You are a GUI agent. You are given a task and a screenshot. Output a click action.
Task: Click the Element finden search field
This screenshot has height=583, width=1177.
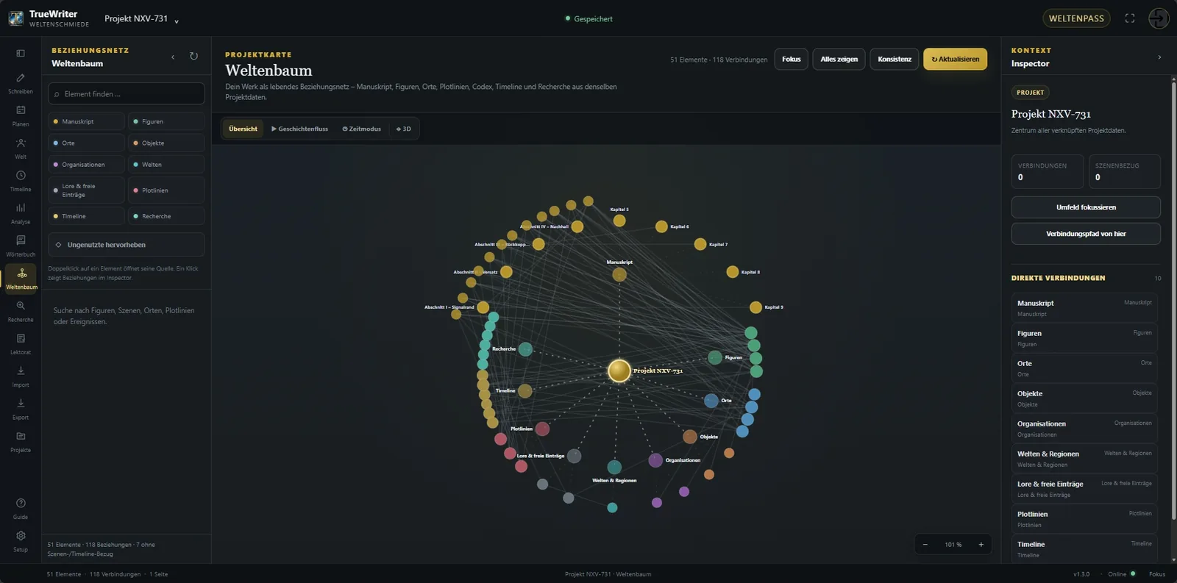127,93
